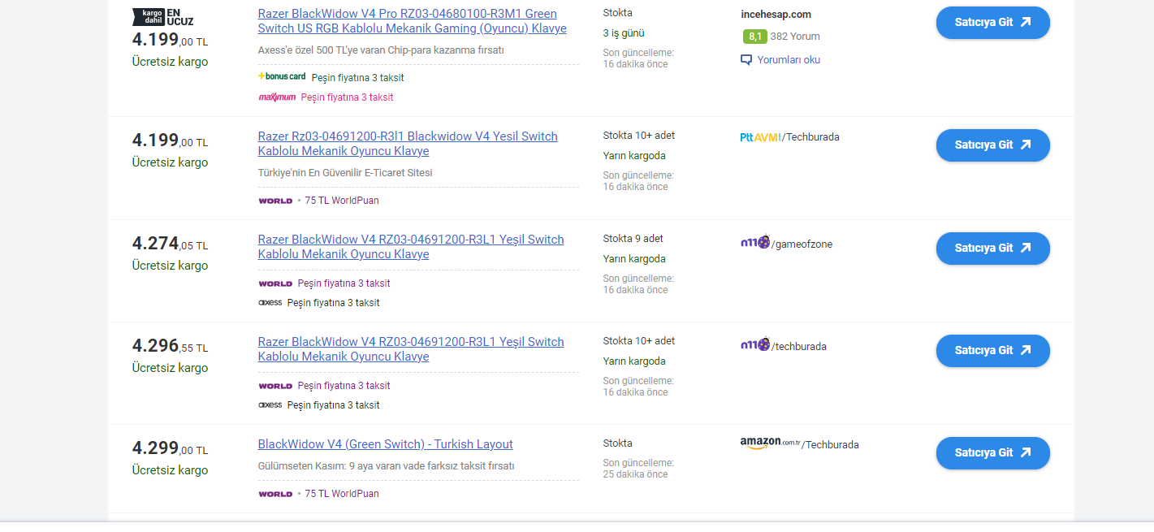Click price 4.274,05 TL
This screenshot has height=532, width=1154.
[x=170, y=243]
